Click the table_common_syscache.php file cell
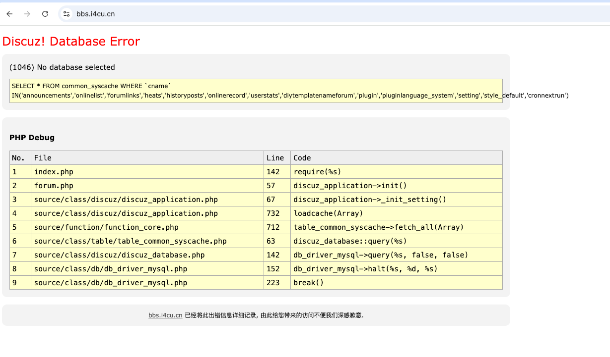The image size is (610, 357). 147,241
